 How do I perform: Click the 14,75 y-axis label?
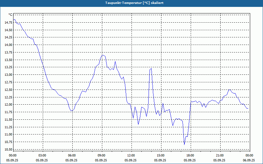pyautogui.click(x=9, y=23)
